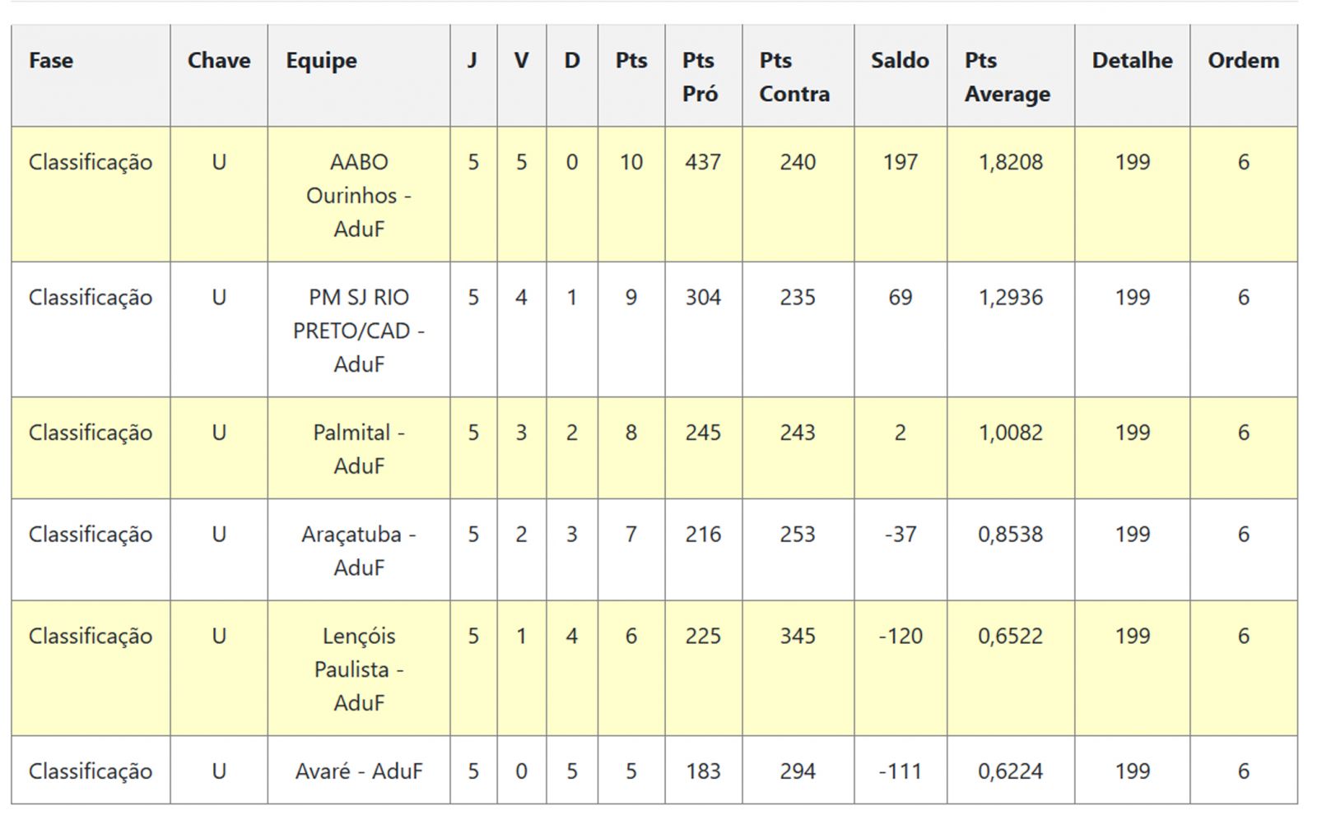Click the Detalhe column header
1317x815 pixels.
point(1132,61)
